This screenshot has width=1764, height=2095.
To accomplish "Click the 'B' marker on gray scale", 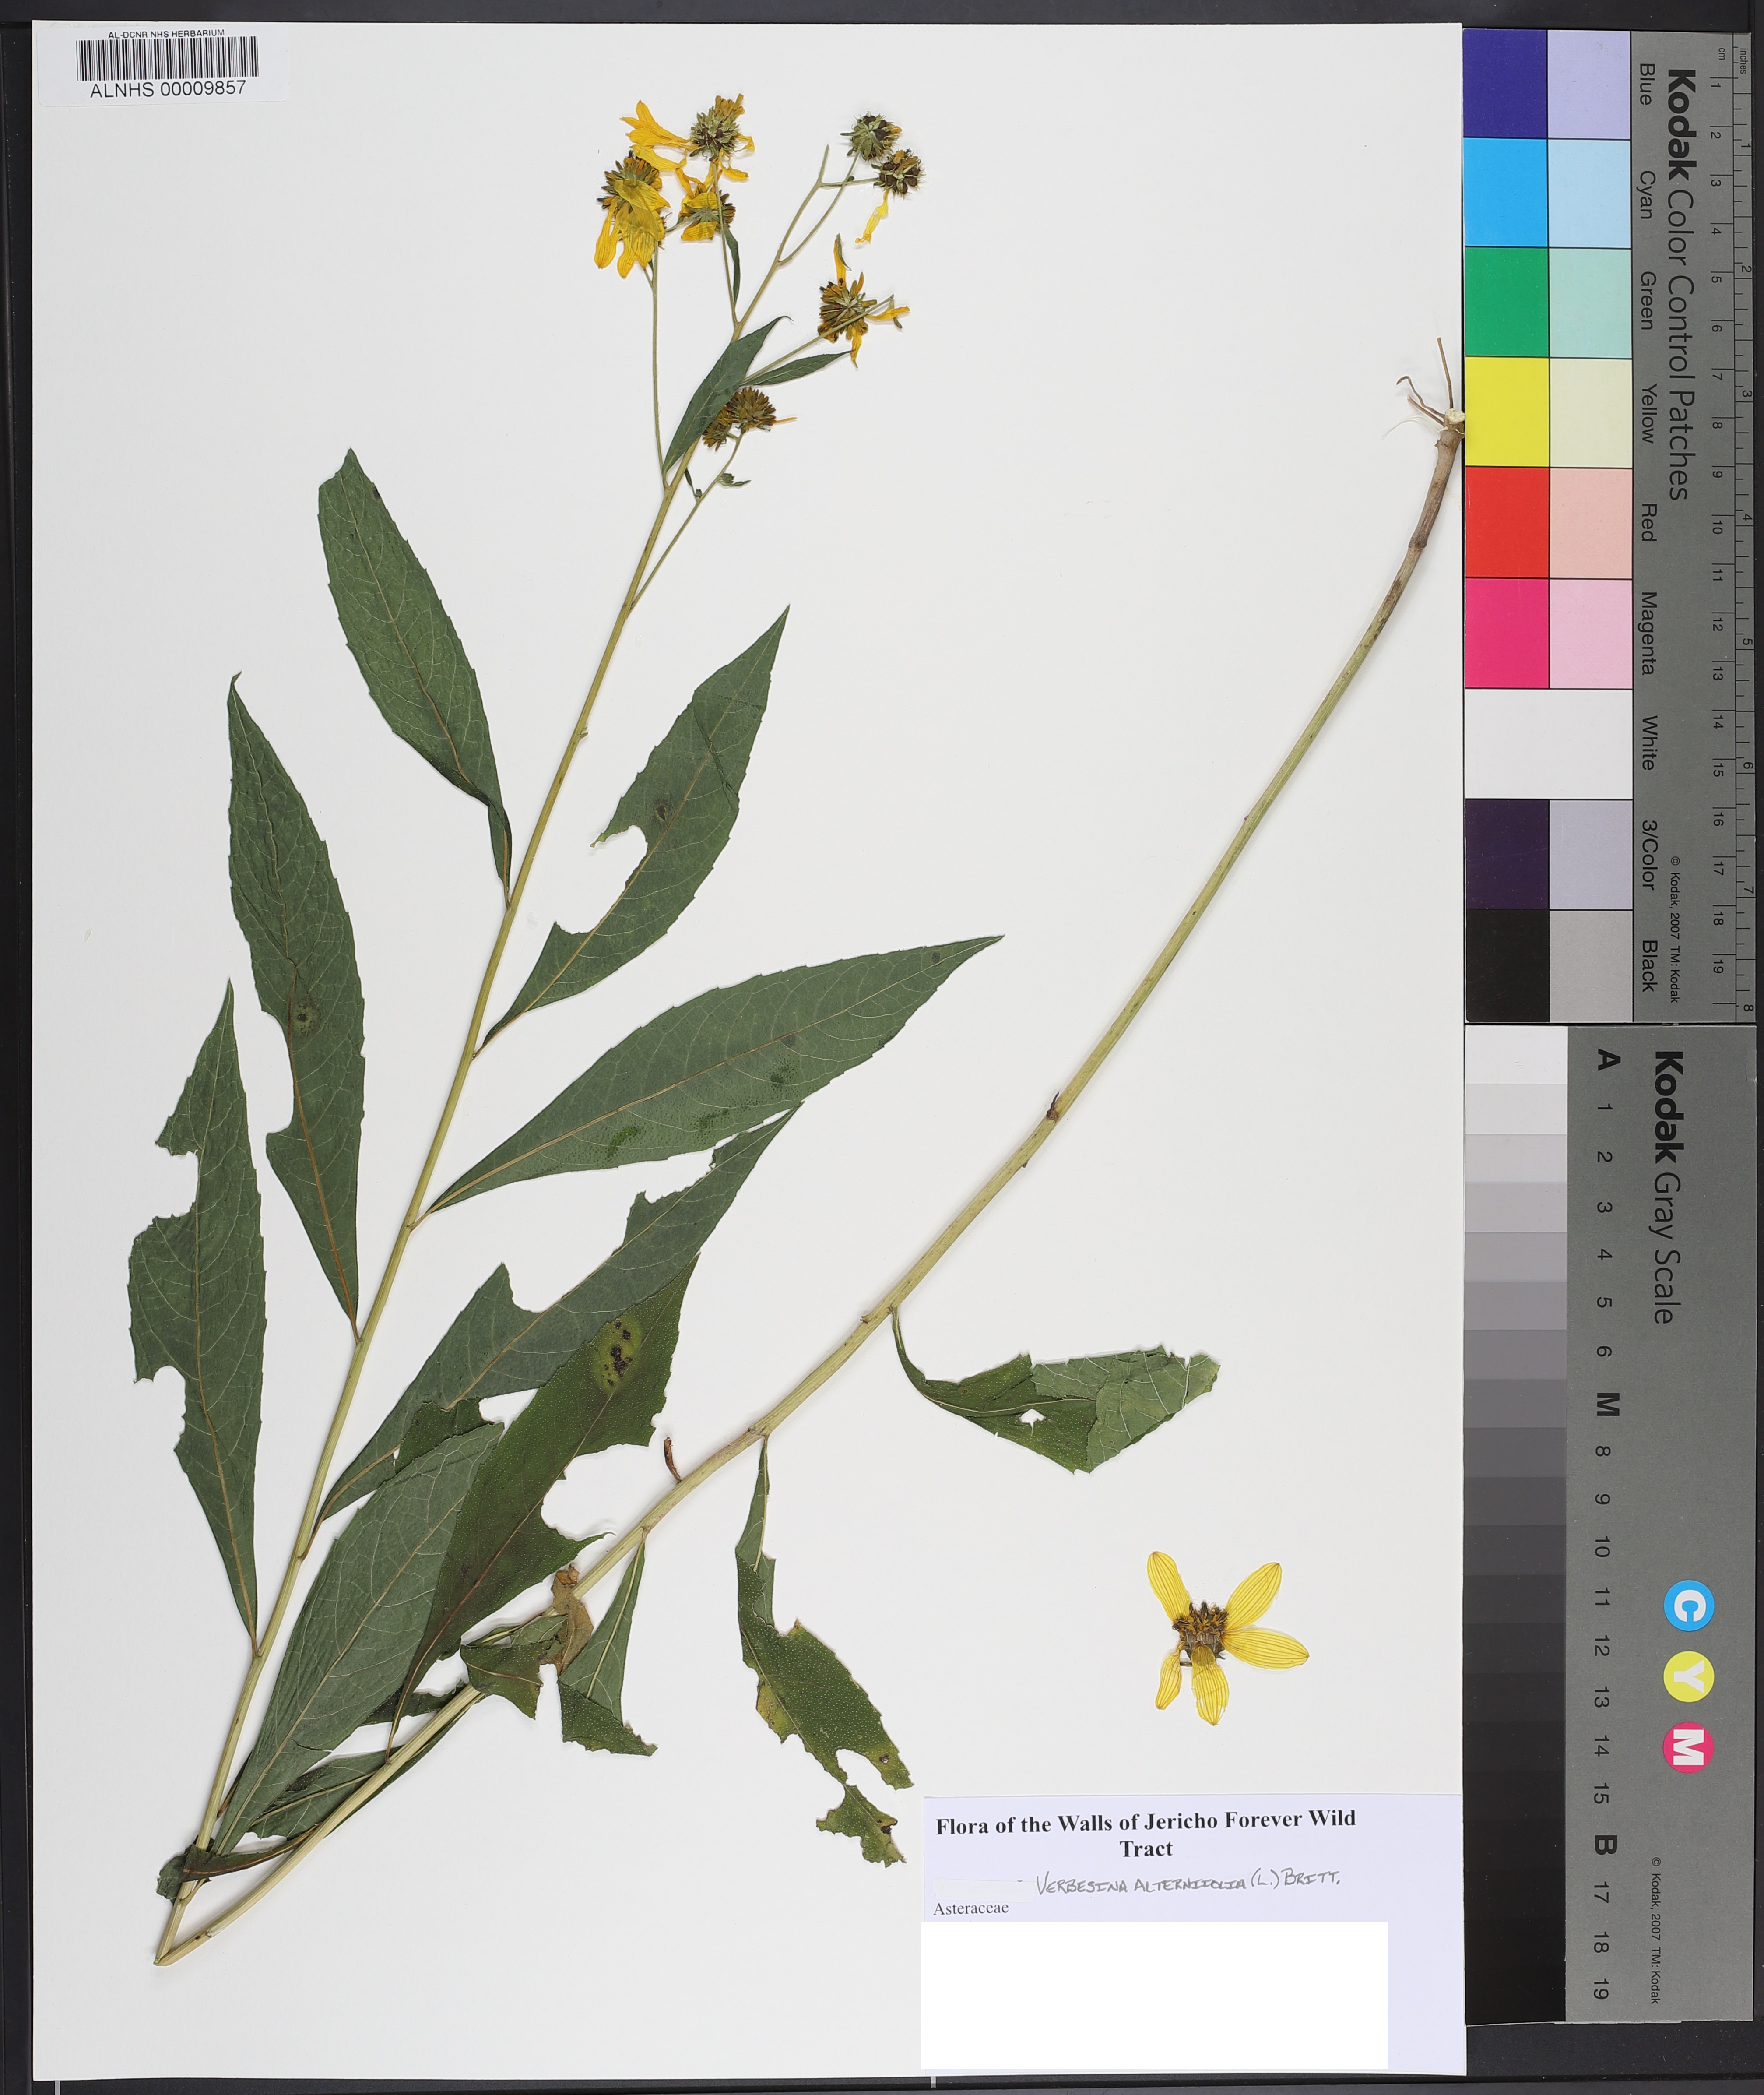I will [1606, 1845].
